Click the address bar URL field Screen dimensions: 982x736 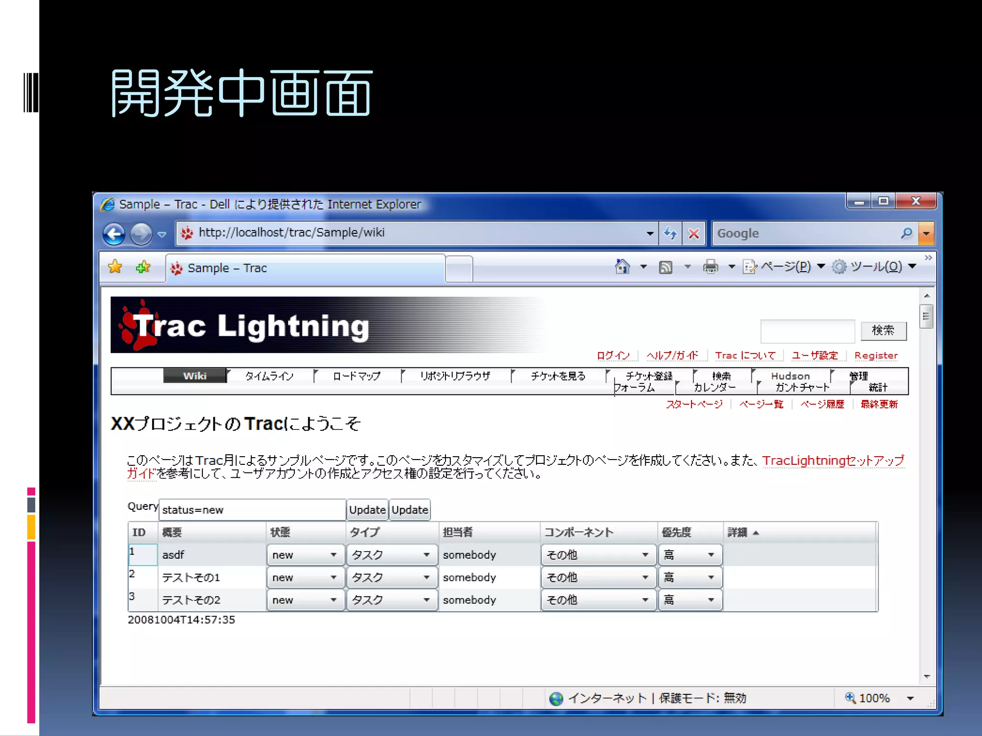point(412,233)
